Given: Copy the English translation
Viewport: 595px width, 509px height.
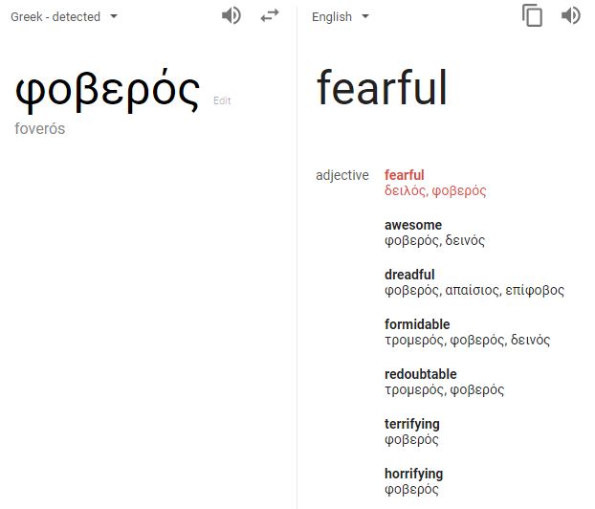Looking at the screenshot, I should coord(532,15).
